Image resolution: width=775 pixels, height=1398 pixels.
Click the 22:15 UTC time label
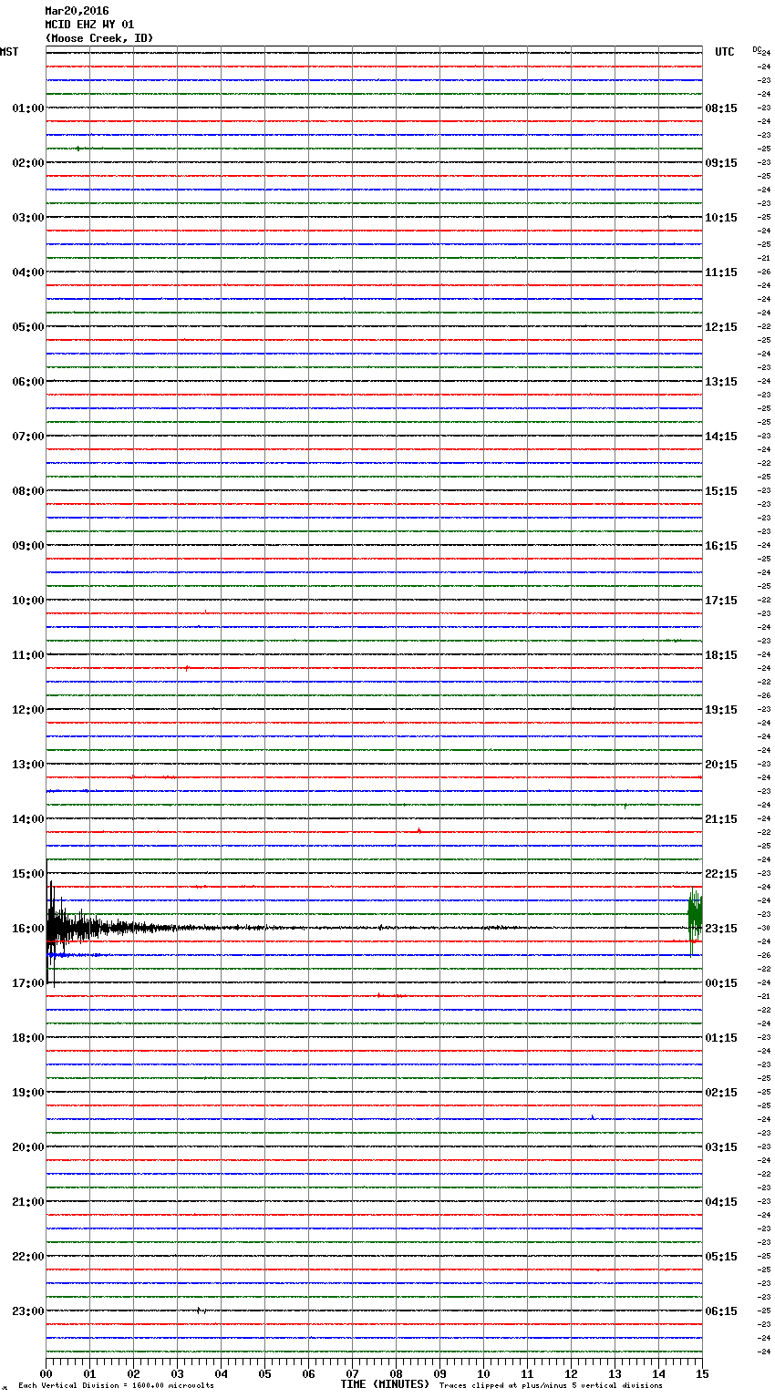tap(721, 874)
